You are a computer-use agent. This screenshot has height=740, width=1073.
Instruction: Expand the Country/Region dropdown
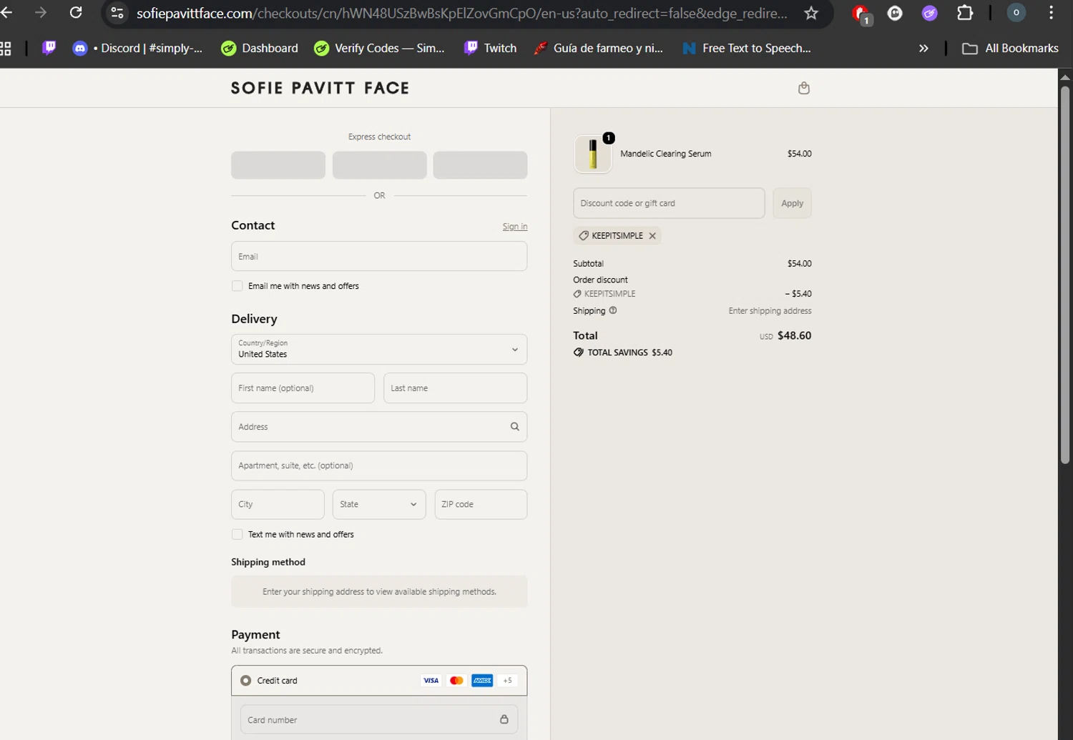[379, 350]
